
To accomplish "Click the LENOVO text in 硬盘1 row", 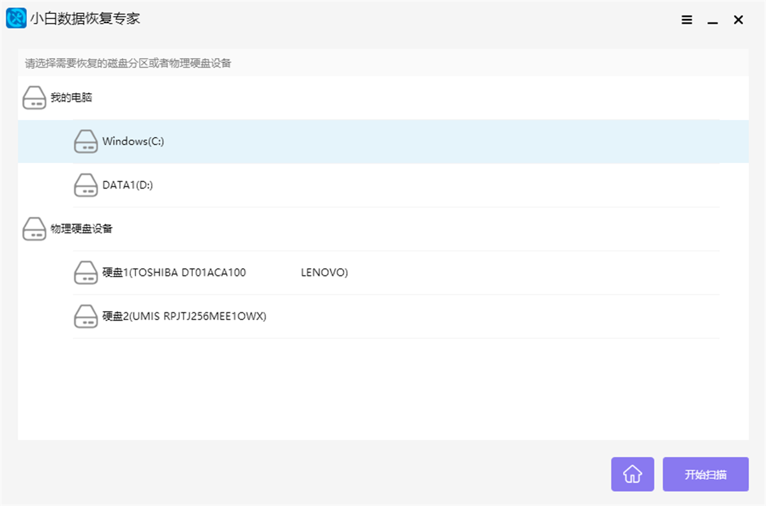I will click(x=324, y=273).
